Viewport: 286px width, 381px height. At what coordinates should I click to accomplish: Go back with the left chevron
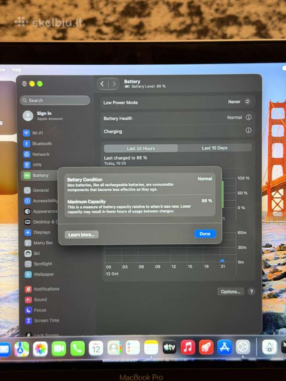(102, 84)
